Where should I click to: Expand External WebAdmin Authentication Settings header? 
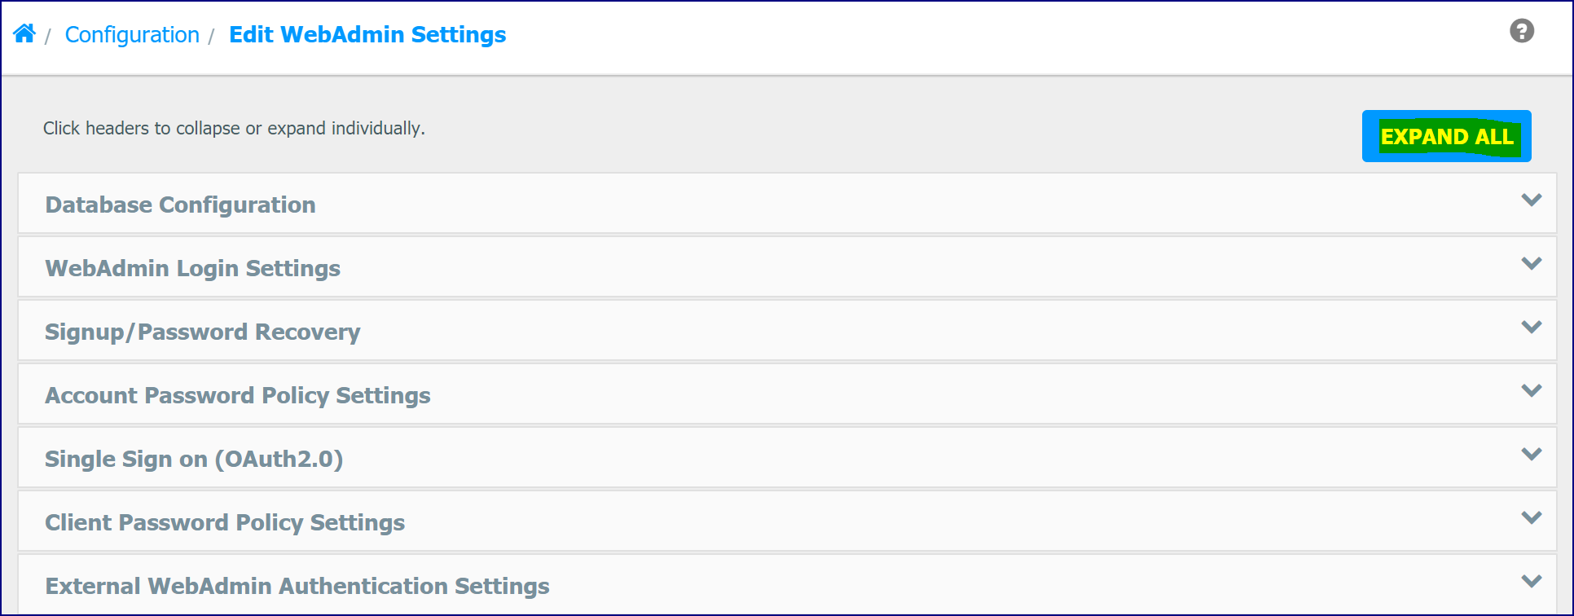787,584
